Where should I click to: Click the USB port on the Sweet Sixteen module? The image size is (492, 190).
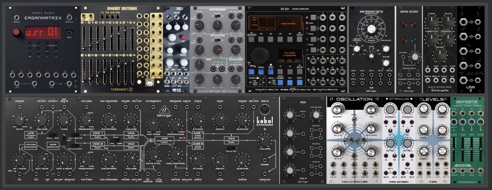pyautogui.click(x=149, y=83)
